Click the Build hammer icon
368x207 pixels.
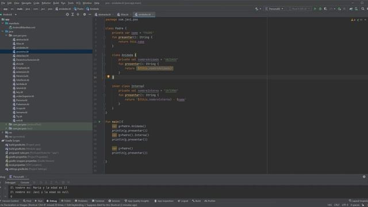tap(257, 9)
